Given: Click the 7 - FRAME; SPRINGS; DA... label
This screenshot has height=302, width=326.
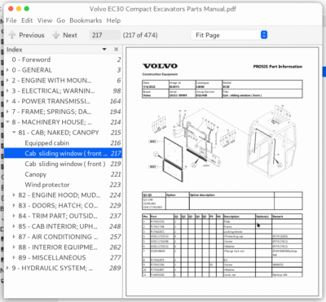Looking at the screenshot, I should coord(51,112).
